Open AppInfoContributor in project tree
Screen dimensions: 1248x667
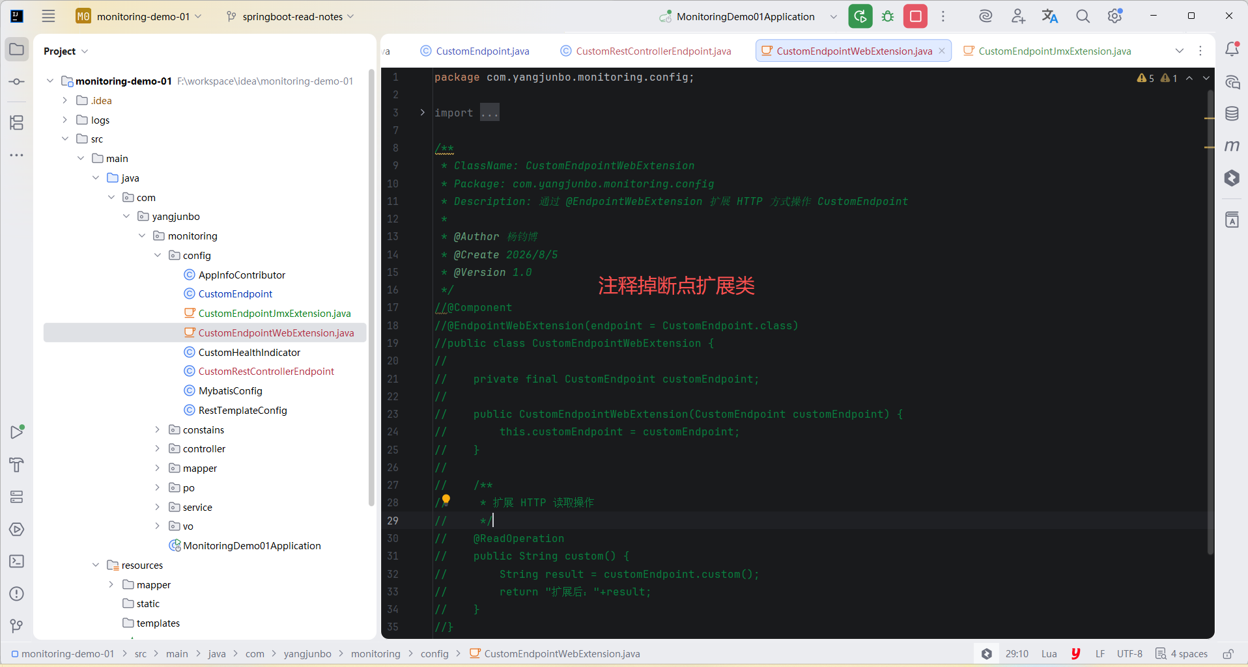(242, 275)
